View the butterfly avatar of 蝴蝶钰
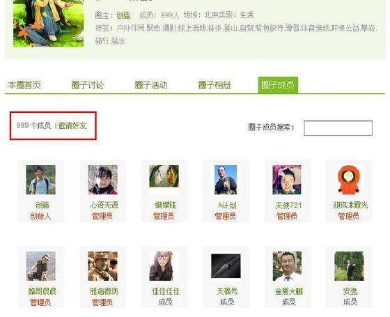The height and width of the screenshot is (317, 390). pyautogui.click(x=164, y=176)
